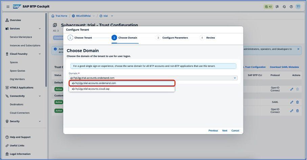This screenshot has height=160, width=307.
Task: Close the blue information banner
Action: tap(298, 49)
